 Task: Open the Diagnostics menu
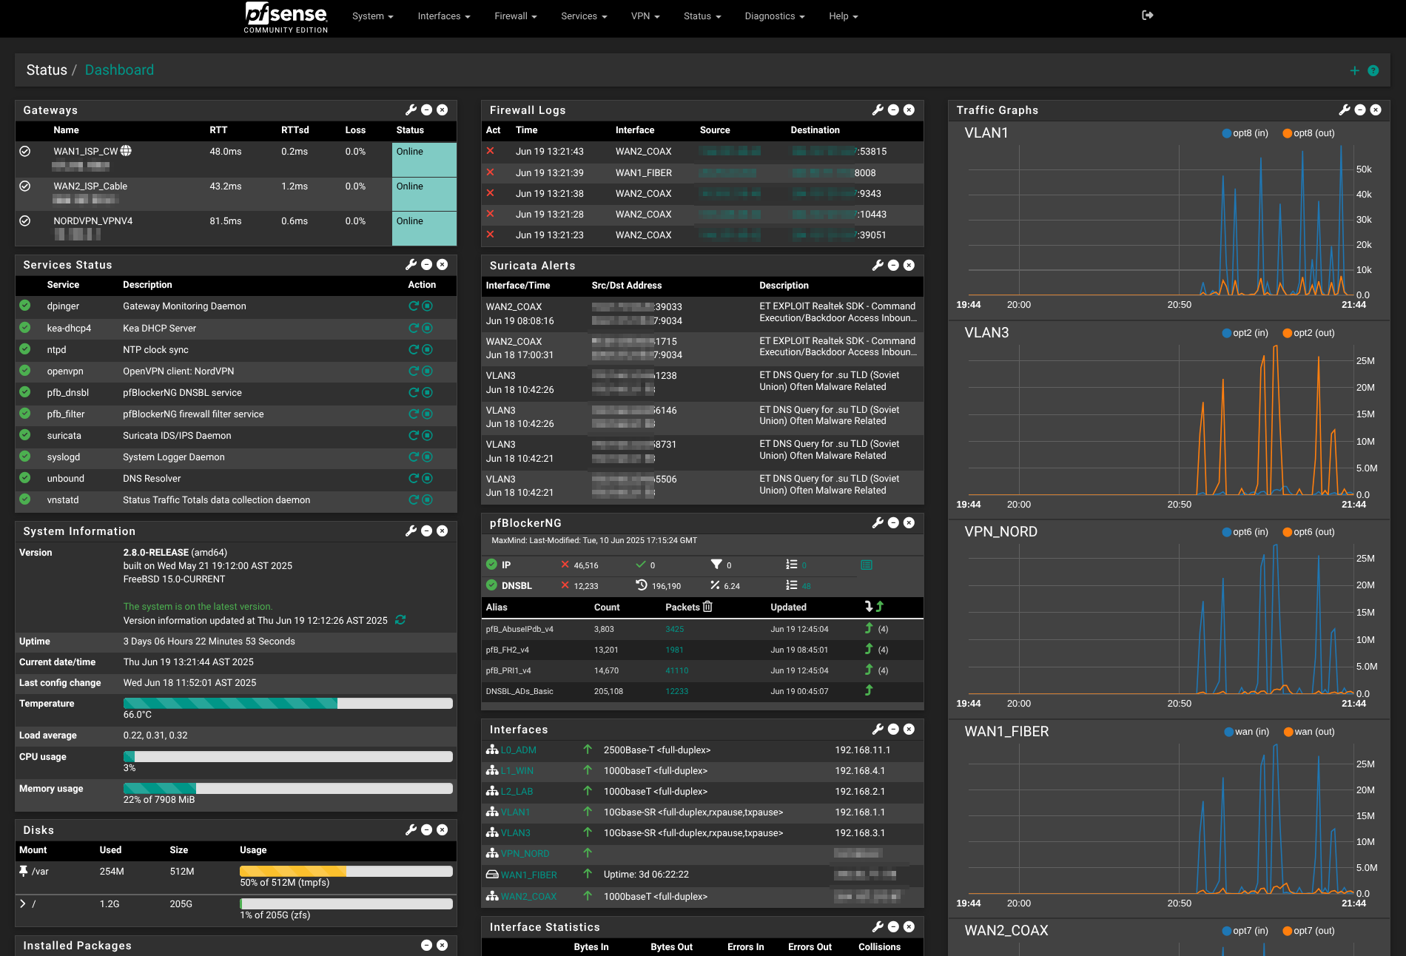coord(775,16)
